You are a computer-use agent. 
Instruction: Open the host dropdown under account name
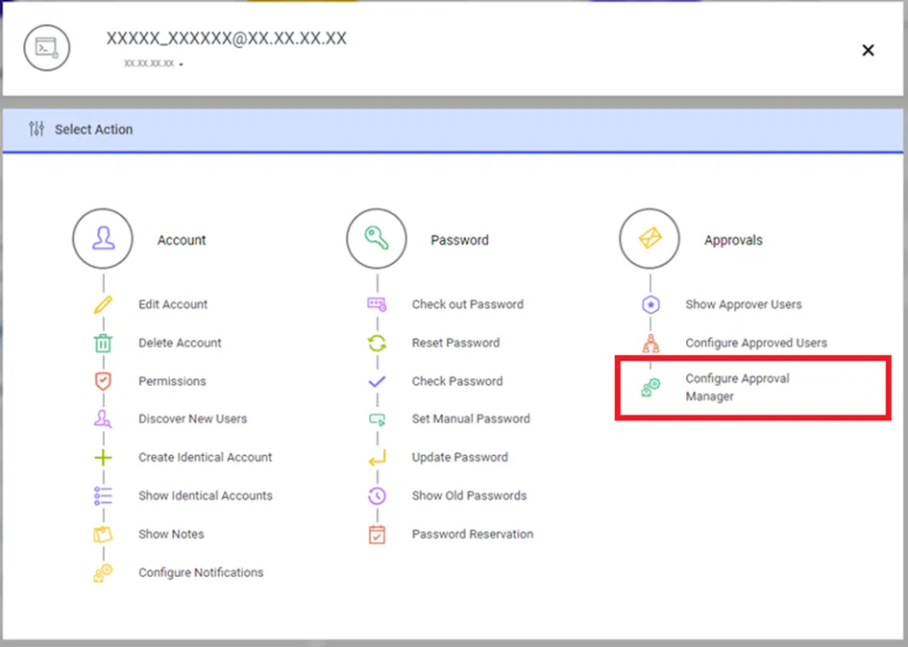(182, 64)
